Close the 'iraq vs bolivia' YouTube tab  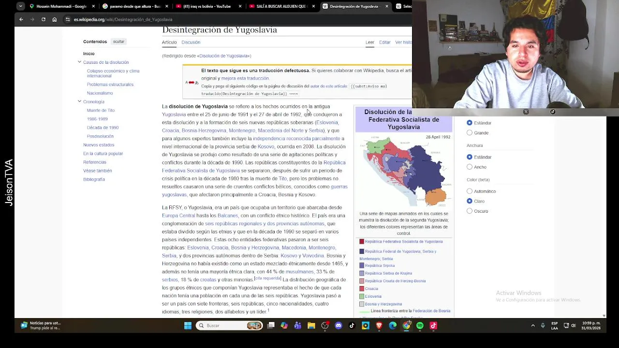click(x=240, y=6)
